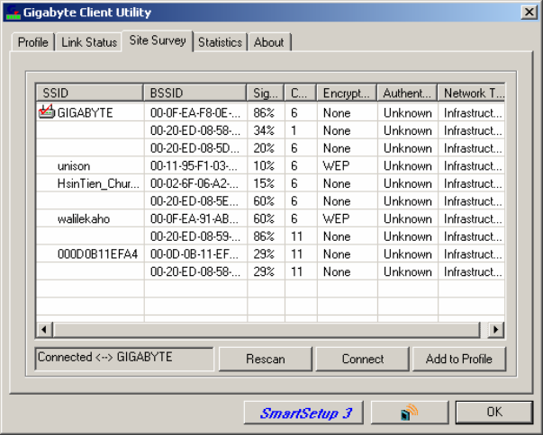Click WEP encryption in unison row
Screen dimensions: 543x435
pos(336,166)
